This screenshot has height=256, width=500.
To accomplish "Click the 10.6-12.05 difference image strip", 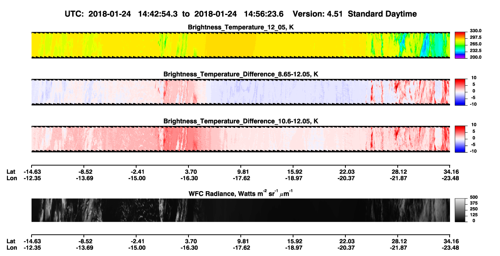I will pyautogui.click(x=241, y=139).
